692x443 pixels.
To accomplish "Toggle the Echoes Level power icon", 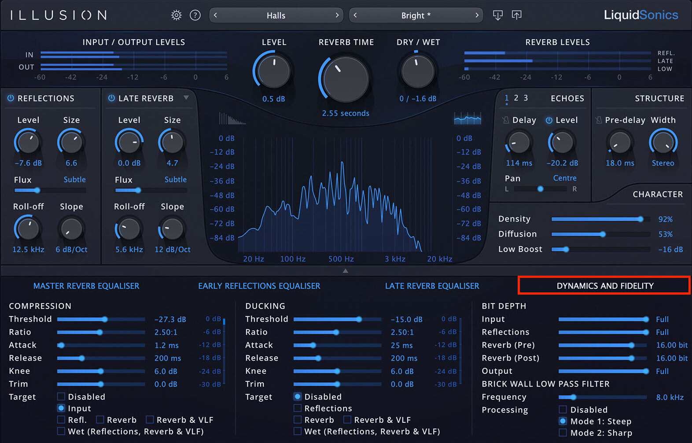I will point(549,120).
